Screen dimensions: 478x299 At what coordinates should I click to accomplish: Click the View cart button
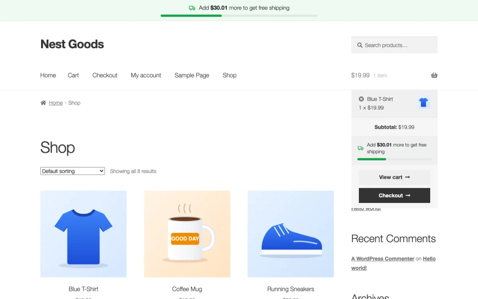394,177
